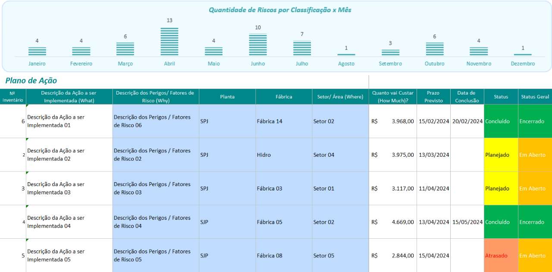This screenshot has height=272, width=552.
Task: Click the cost cell showing 4.669,00
Action: 392,222
